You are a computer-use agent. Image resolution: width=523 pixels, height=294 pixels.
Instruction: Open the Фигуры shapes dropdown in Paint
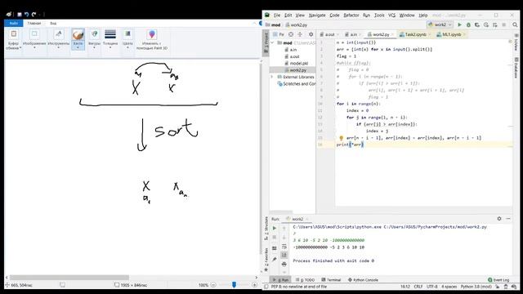pos(95,40)
